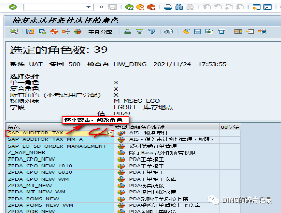The width and height of the screenshot is (281, 213).
Task: Select the ZPDA_CPO_NEW_WM role row
Action: coord(60,179)
